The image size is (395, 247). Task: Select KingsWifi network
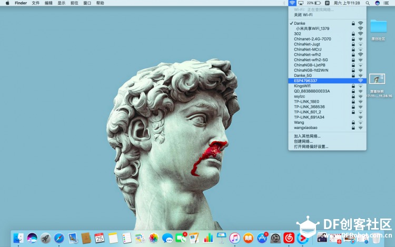[327, 86]
